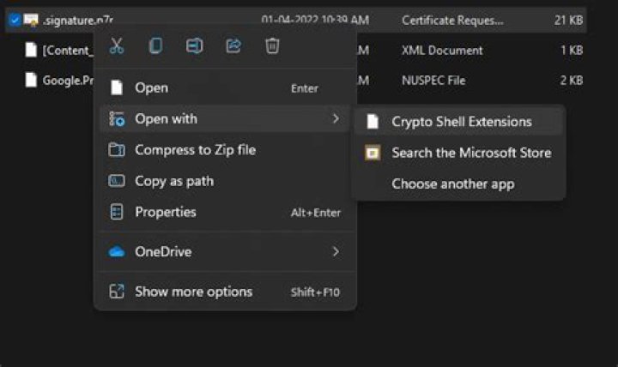Uncheck the .signature.p7s file checkbox
The height and width of the screenshot is (367, 618).
[x=15, y=20]
